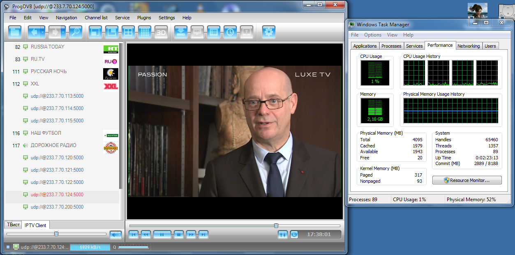Open the Channel list menu
The width and height of the screenshot is (515, 255).
[96, 18]
